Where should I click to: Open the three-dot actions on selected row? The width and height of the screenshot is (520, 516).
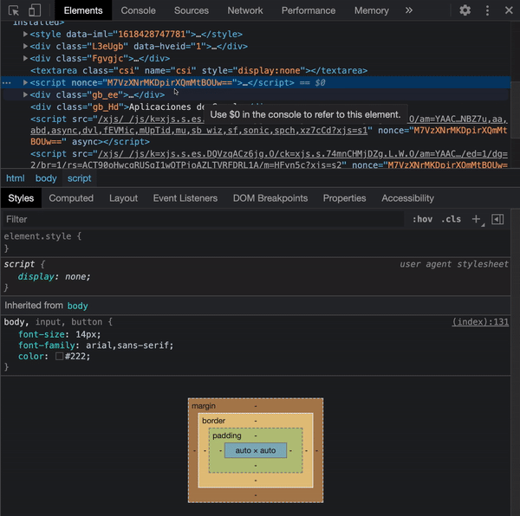(7, 83)
